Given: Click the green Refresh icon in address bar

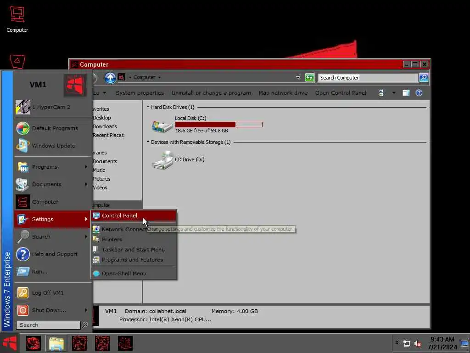Looking at the screenshot, I should pyautogui.click(x=309, y=77).
